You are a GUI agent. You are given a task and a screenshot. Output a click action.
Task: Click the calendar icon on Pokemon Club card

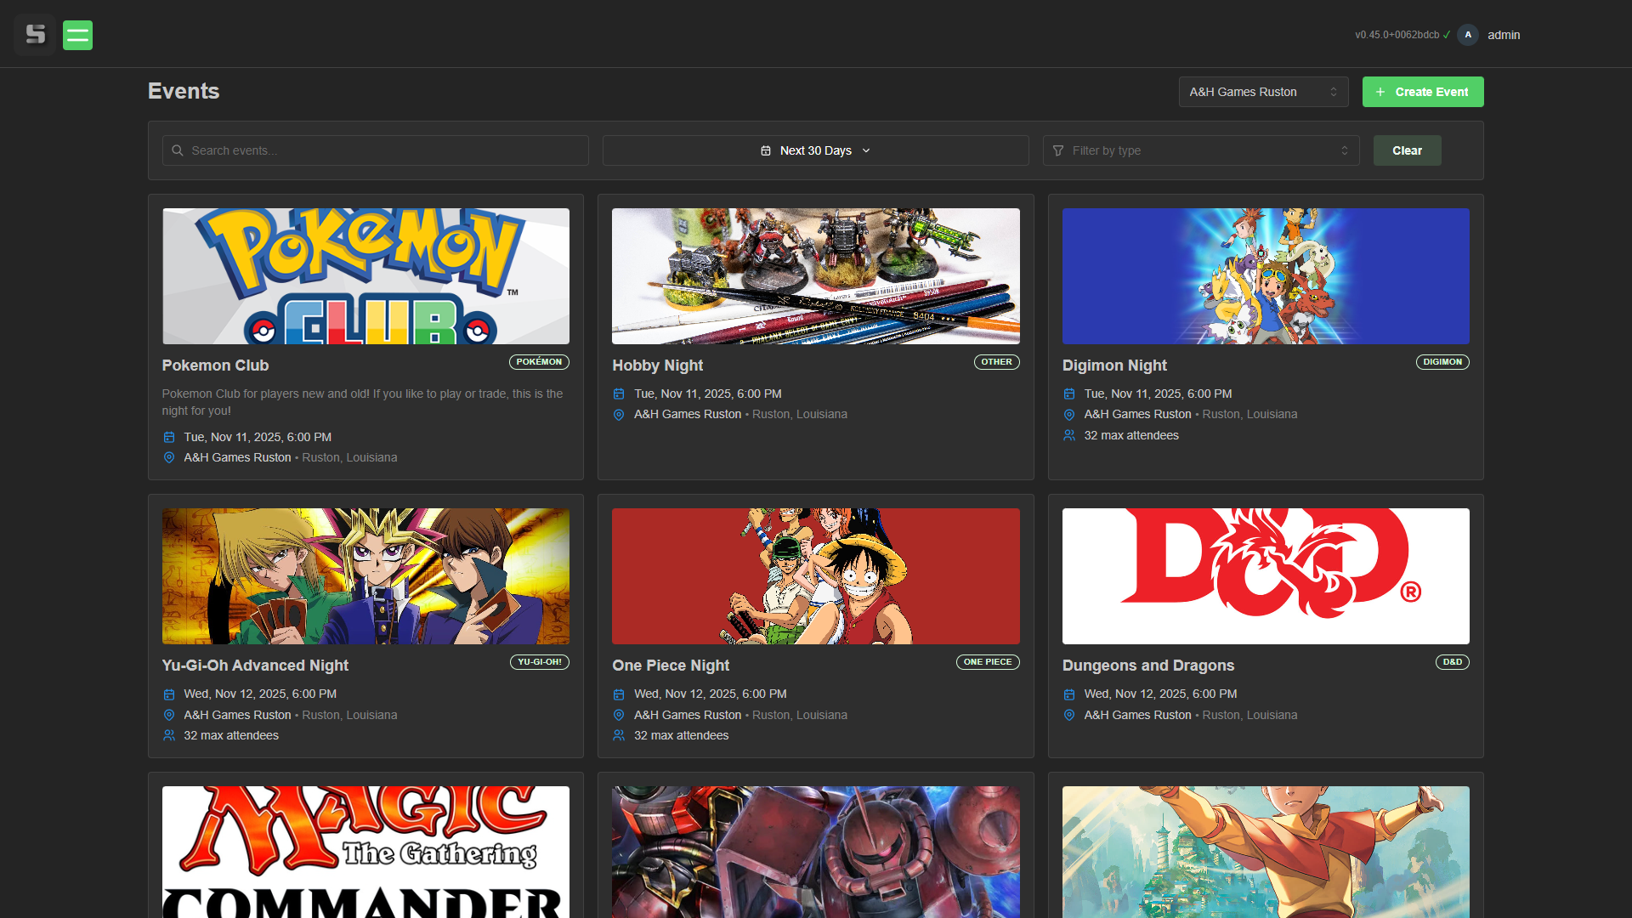point(168,437)
